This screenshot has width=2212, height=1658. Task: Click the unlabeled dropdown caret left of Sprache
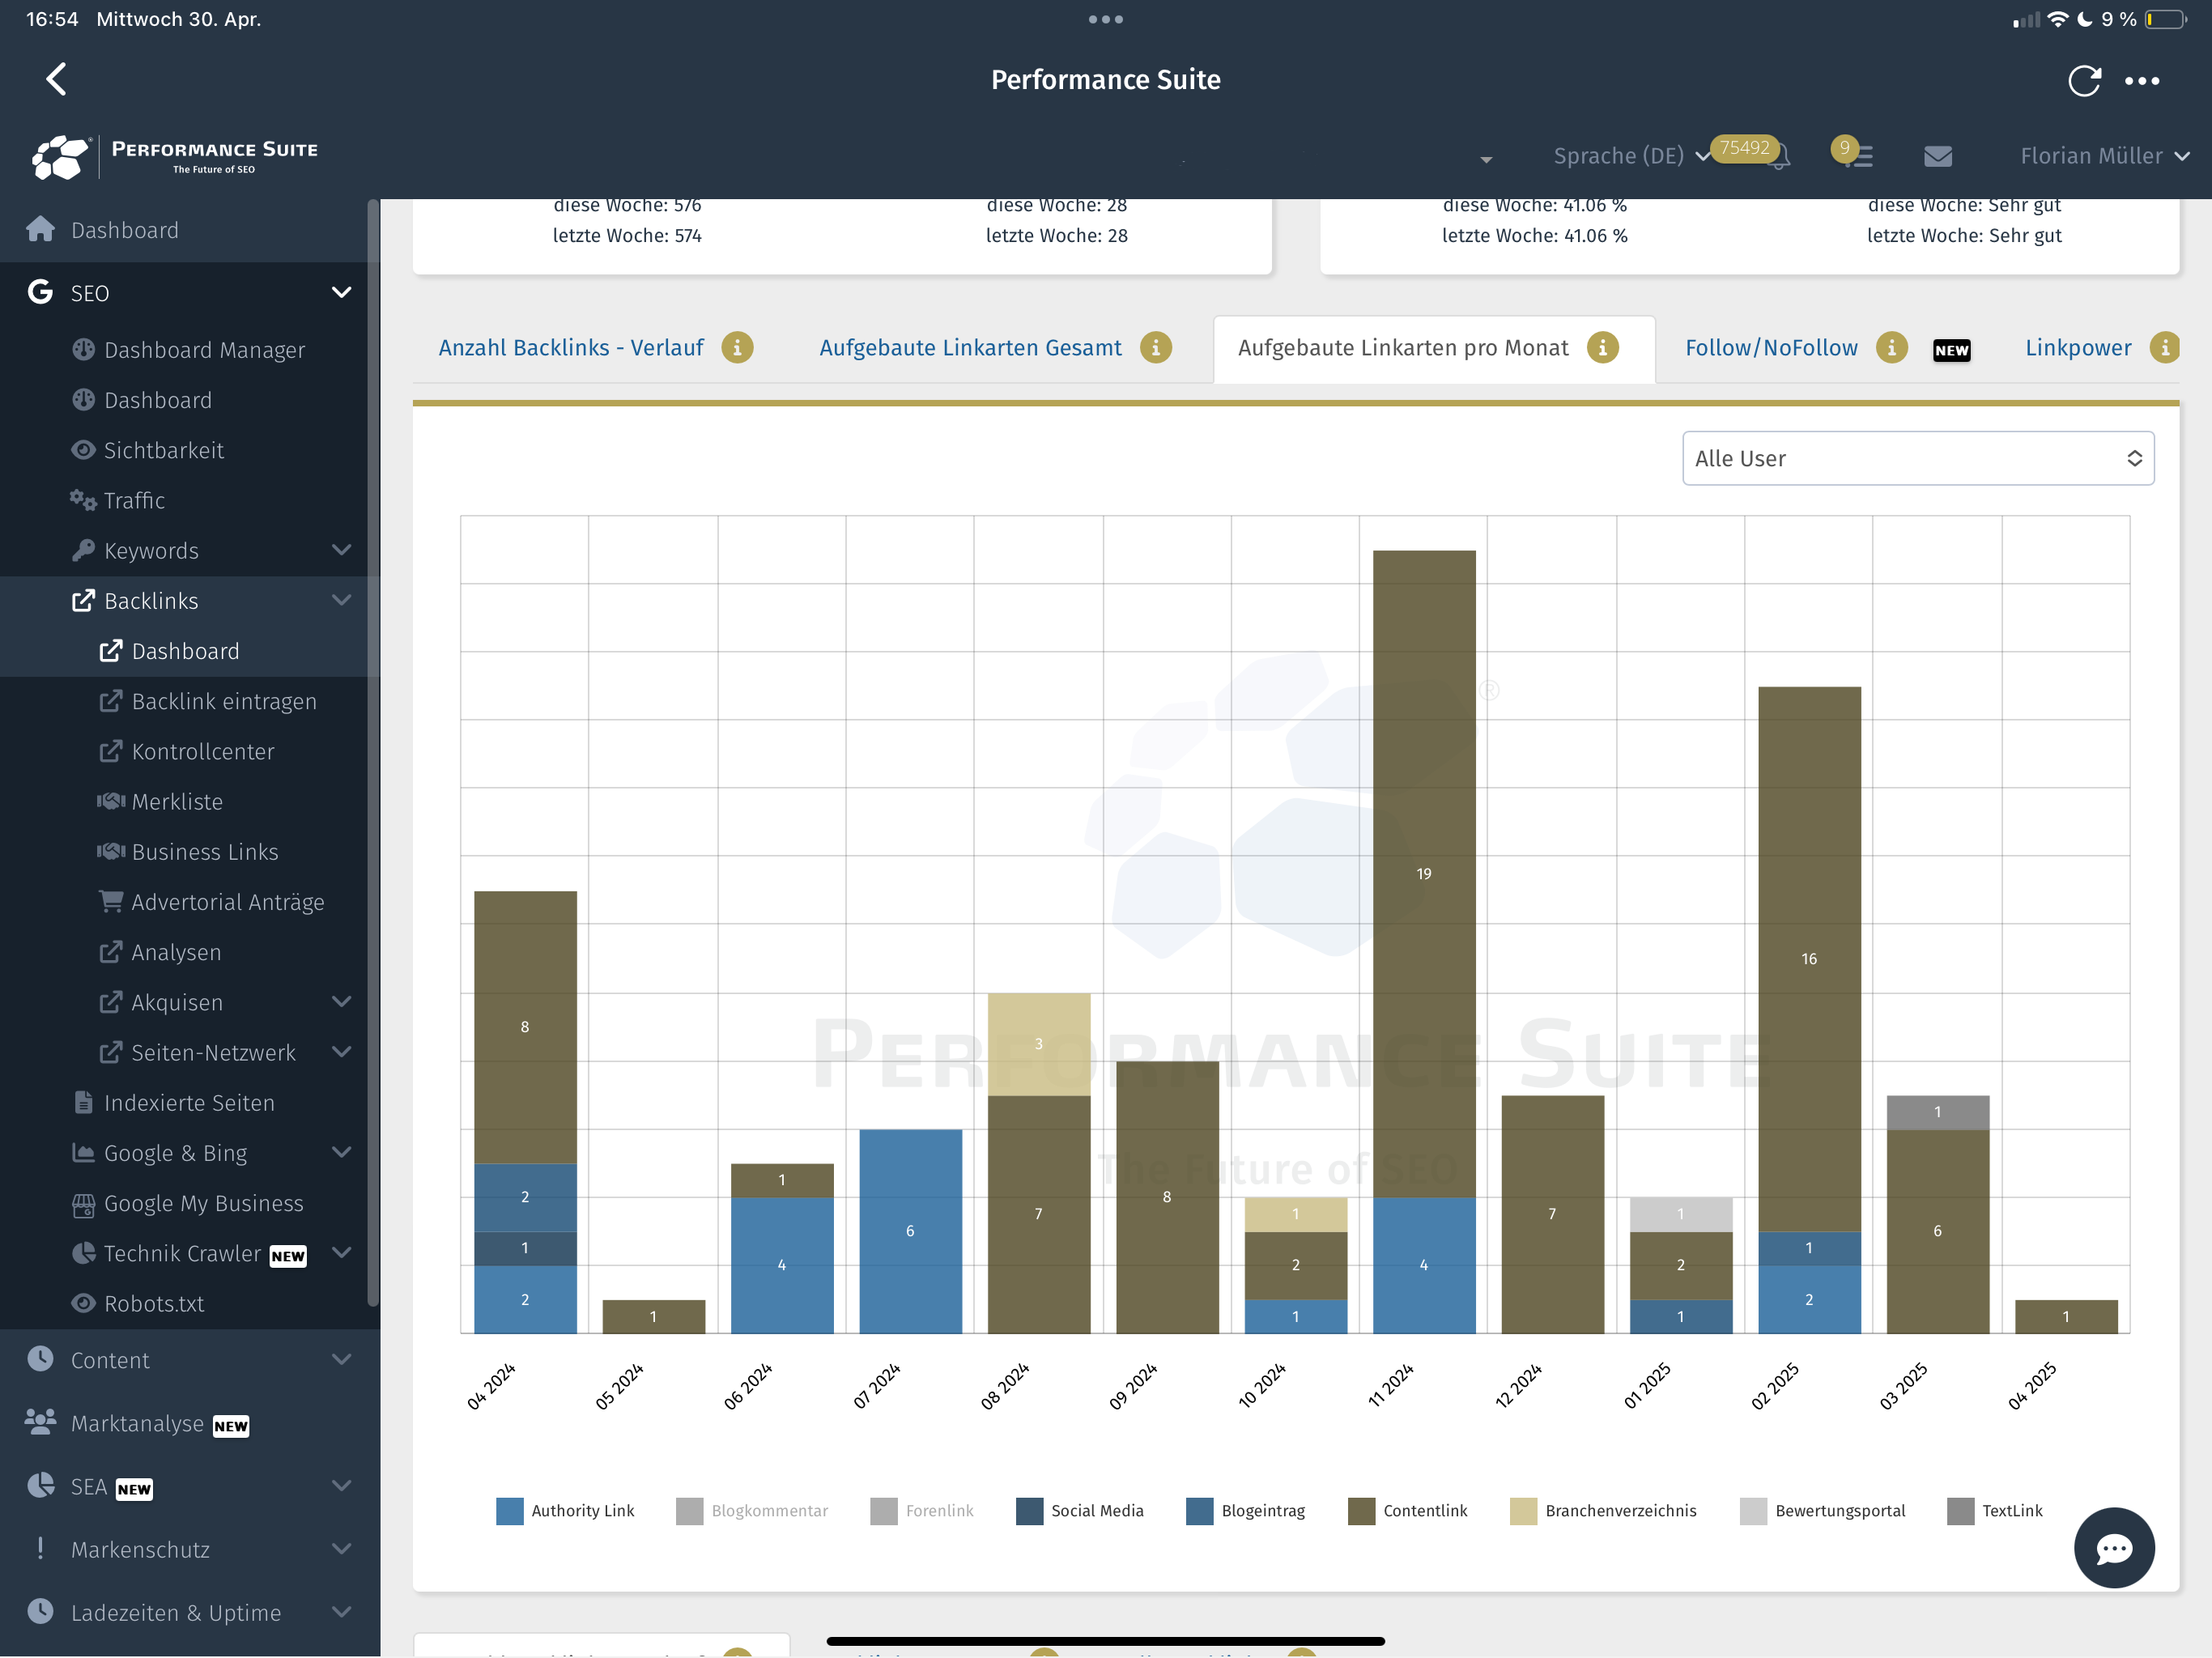[x=1486, y=159]
